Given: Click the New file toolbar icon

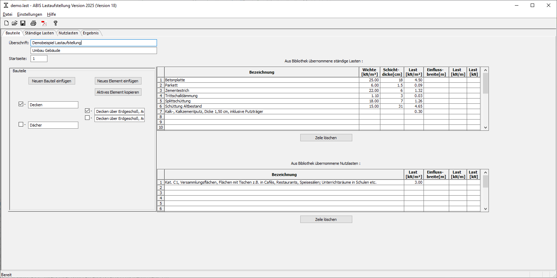Looking at the screenshot, I should click(6, 23).
